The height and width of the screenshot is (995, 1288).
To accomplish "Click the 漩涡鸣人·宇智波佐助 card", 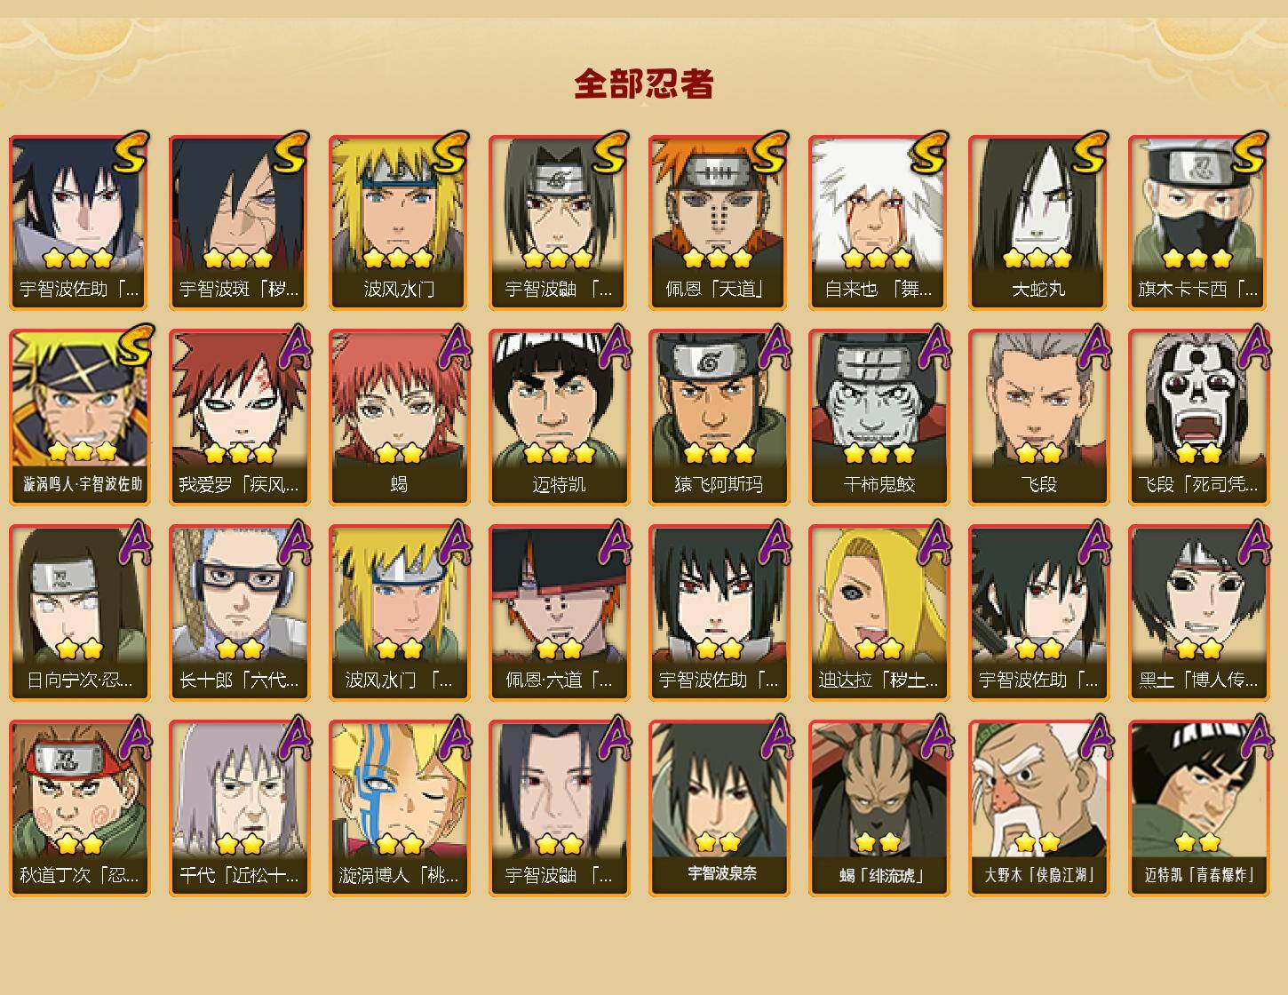I will click(79, 418).
